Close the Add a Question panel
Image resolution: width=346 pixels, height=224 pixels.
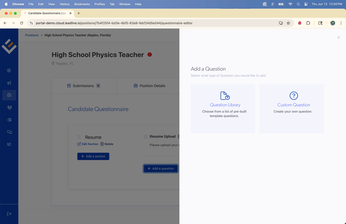[339, 38]
